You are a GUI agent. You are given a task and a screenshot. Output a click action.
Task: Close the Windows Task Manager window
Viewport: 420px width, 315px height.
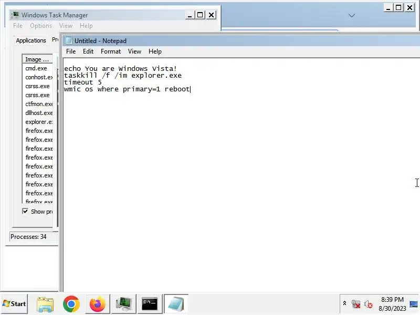point(212,15)
